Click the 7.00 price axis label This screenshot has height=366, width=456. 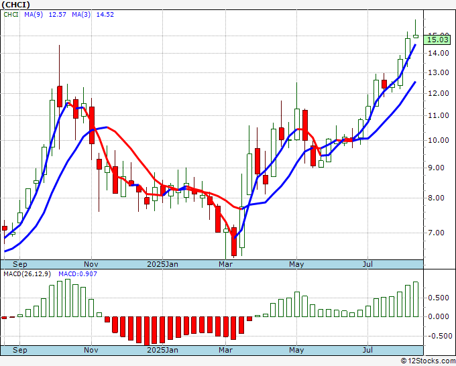click(436, 233)
